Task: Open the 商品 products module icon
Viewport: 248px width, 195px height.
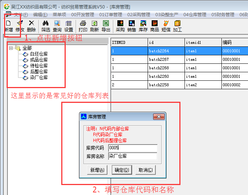Action: [155, 23]
